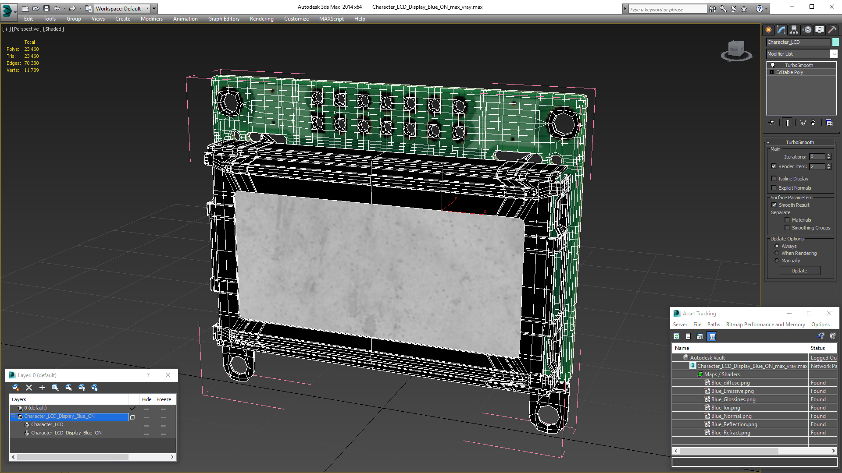Select the Manually update option

pyautogui.click(x=777, y=261)
